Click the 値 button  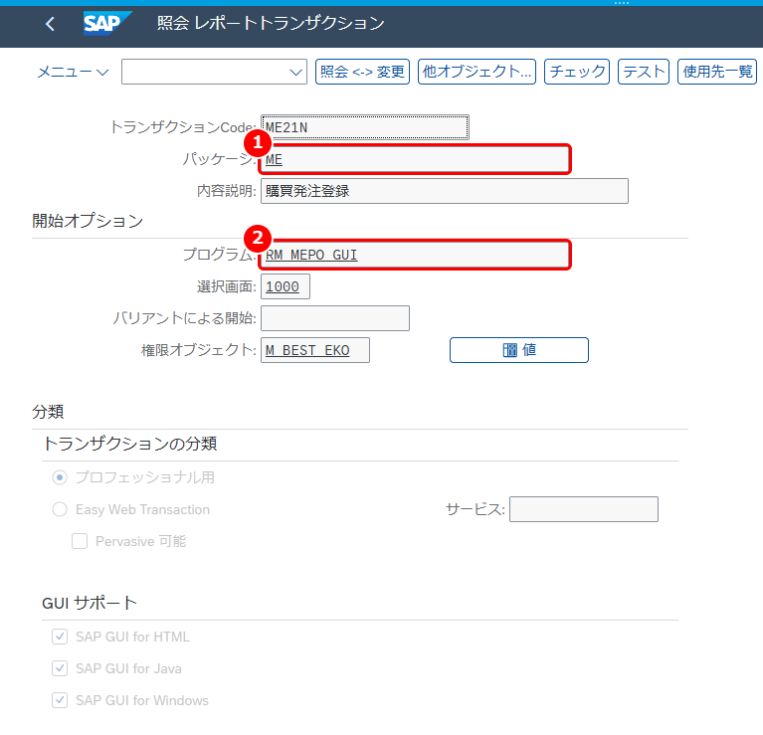(519, 350)
